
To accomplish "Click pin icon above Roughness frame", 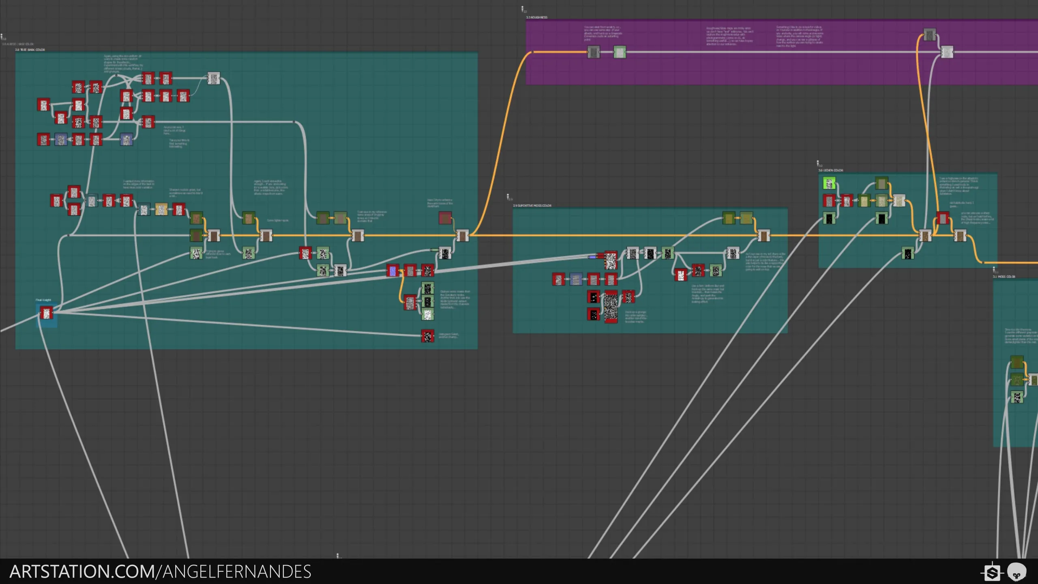I will pyautogui.click(x=523, y=9).
